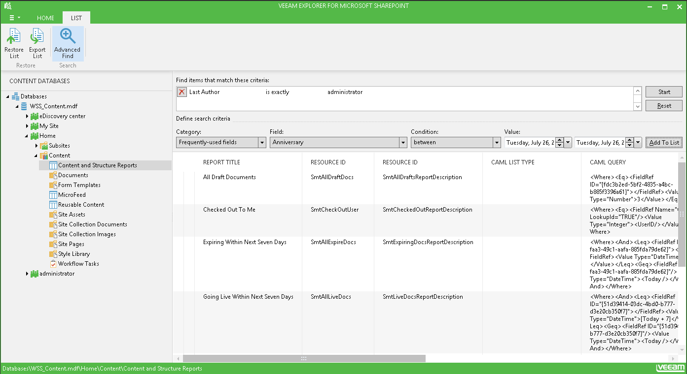Image resolution: width=687 pixels, height=374 pixels.
Task: Open the calendar dropdown of the start date
Action: (x=568, y=142)
